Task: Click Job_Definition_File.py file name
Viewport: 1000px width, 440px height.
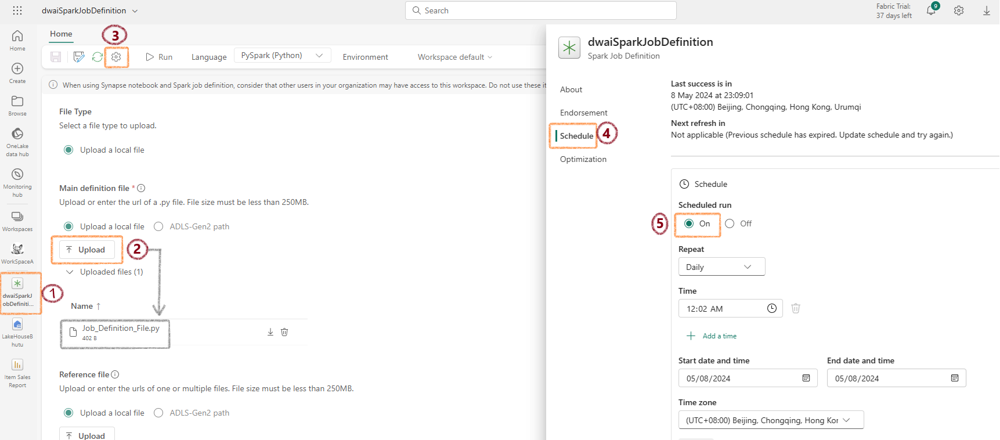Action: (121, 328)
